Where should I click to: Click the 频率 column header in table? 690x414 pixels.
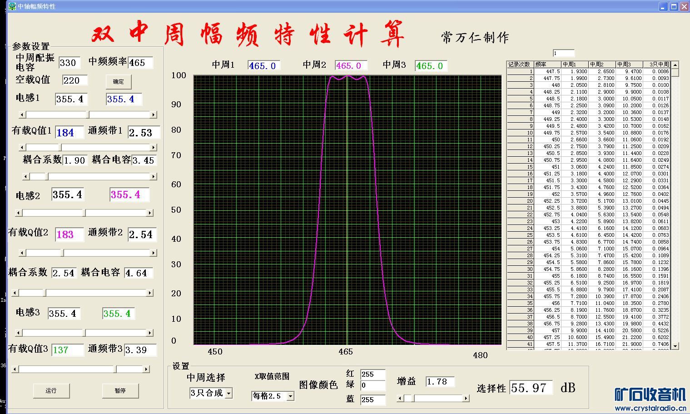click(x=547, y=65)
